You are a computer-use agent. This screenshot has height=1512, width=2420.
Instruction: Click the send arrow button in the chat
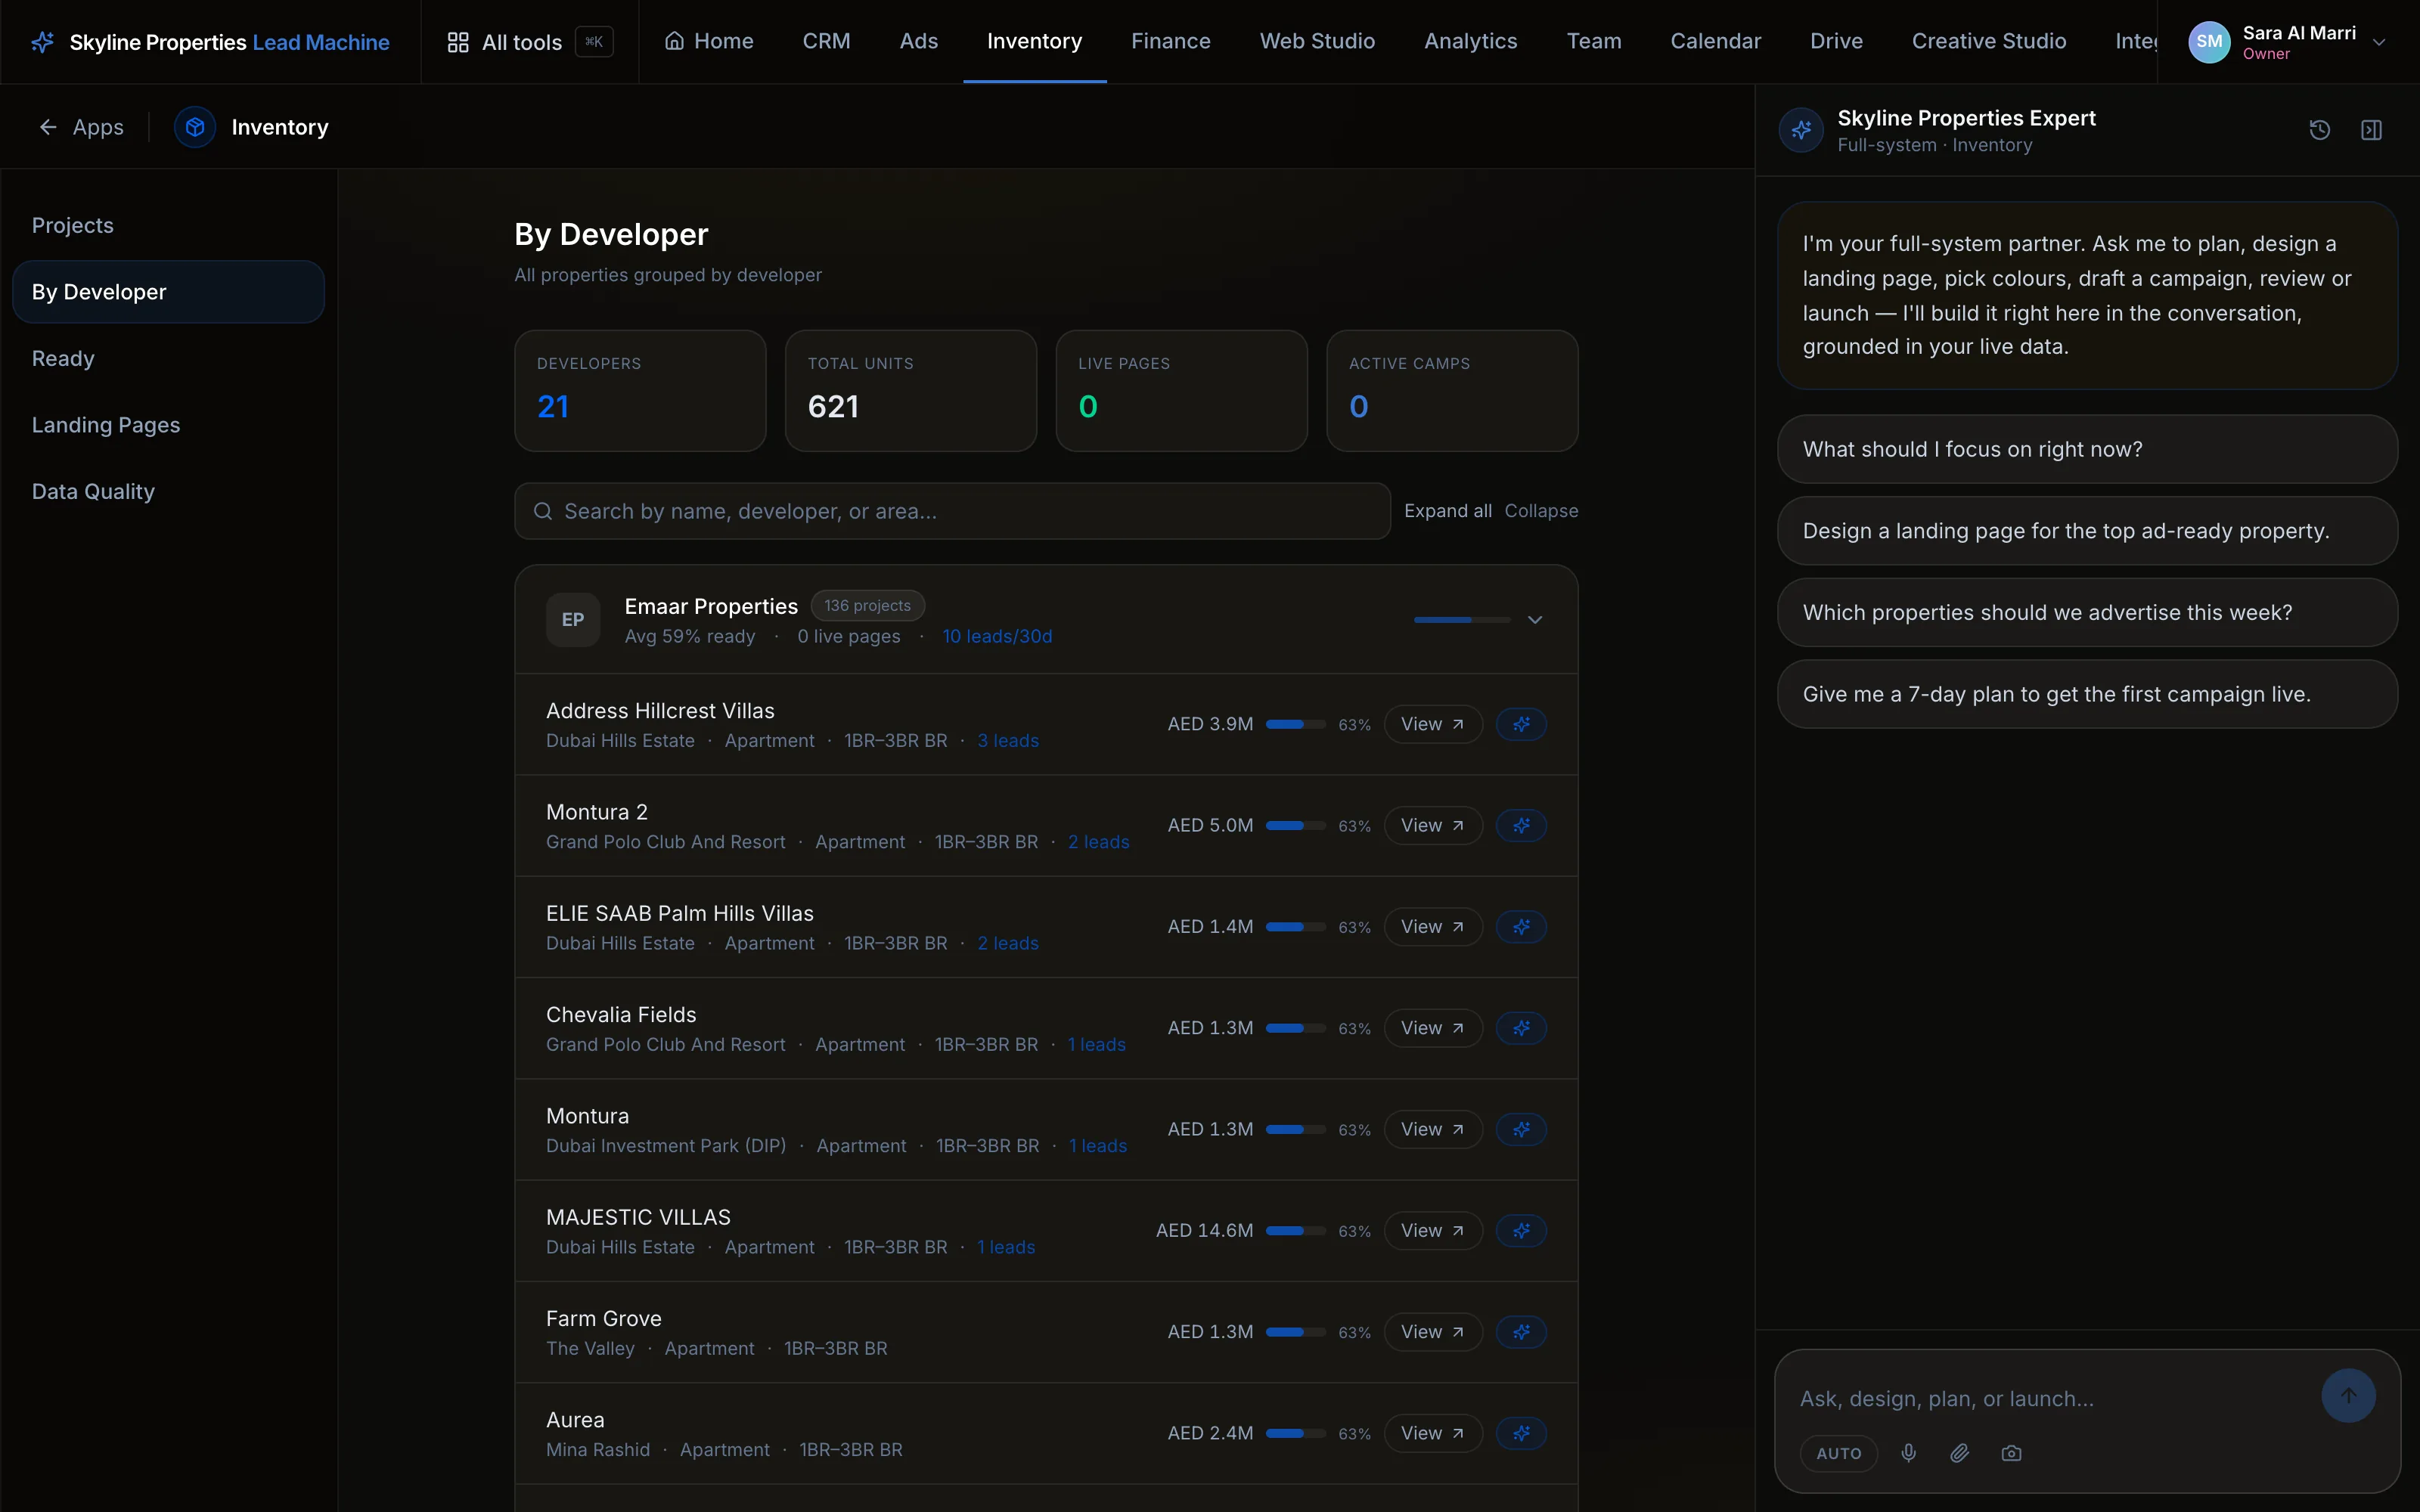tap(2348, 1395)
